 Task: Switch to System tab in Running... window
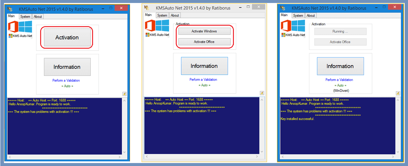[x=298, y=16]
